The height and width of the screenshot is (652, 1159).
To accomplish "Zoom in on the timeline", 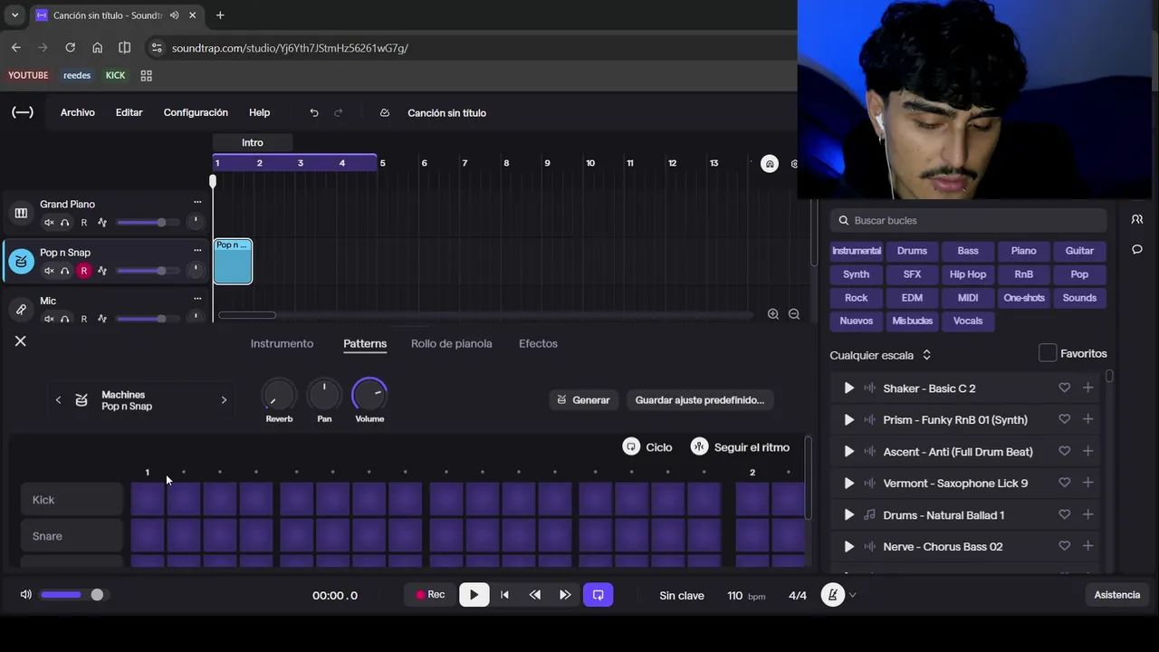I will (x=773, y=314).
